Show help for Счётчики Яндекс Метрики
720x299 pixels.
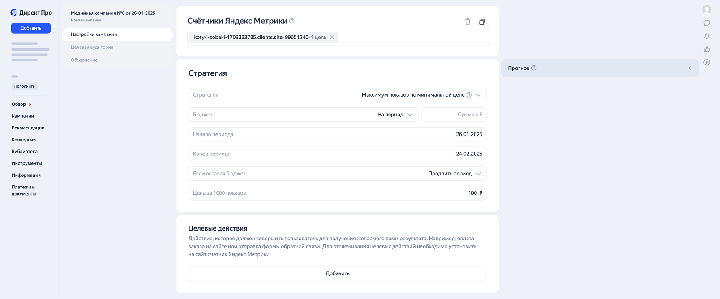[292, 21]
